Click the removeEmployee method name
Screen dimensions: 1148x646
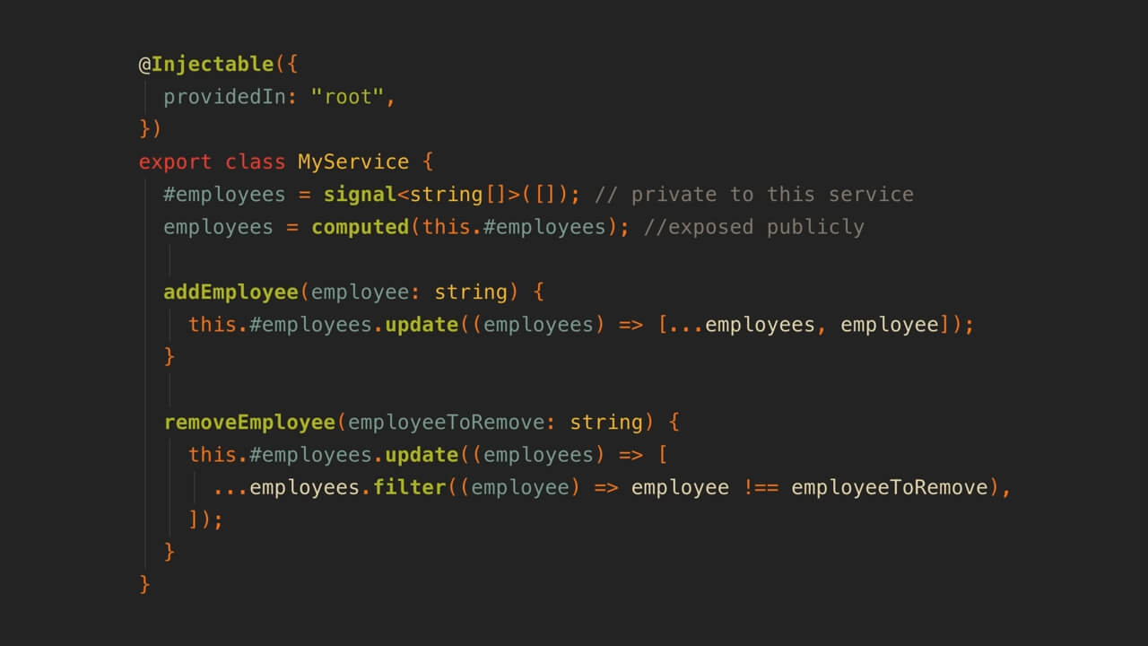(x=248, y=423)
